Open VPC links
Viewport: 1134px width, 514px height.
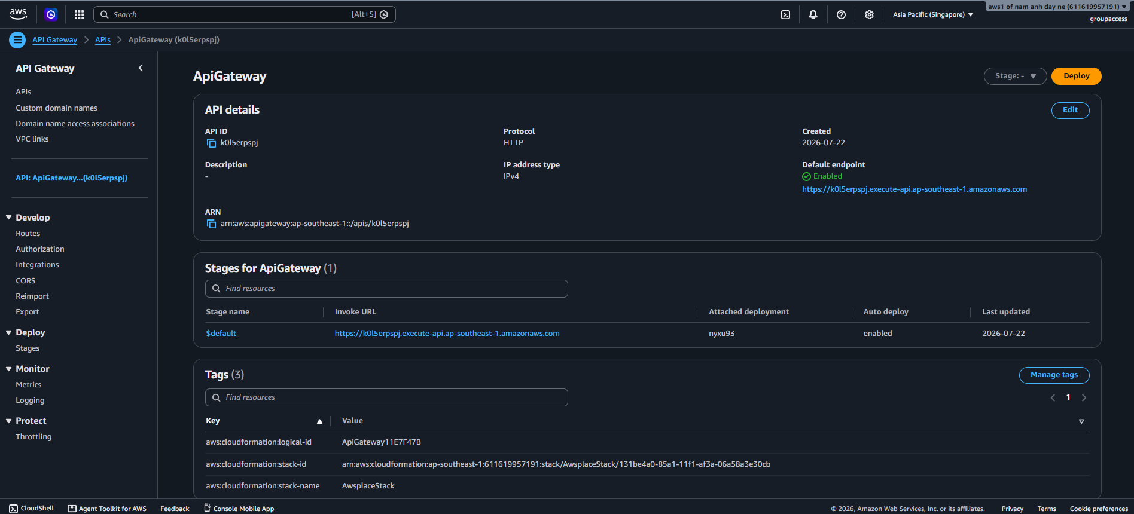pos(32,139)
